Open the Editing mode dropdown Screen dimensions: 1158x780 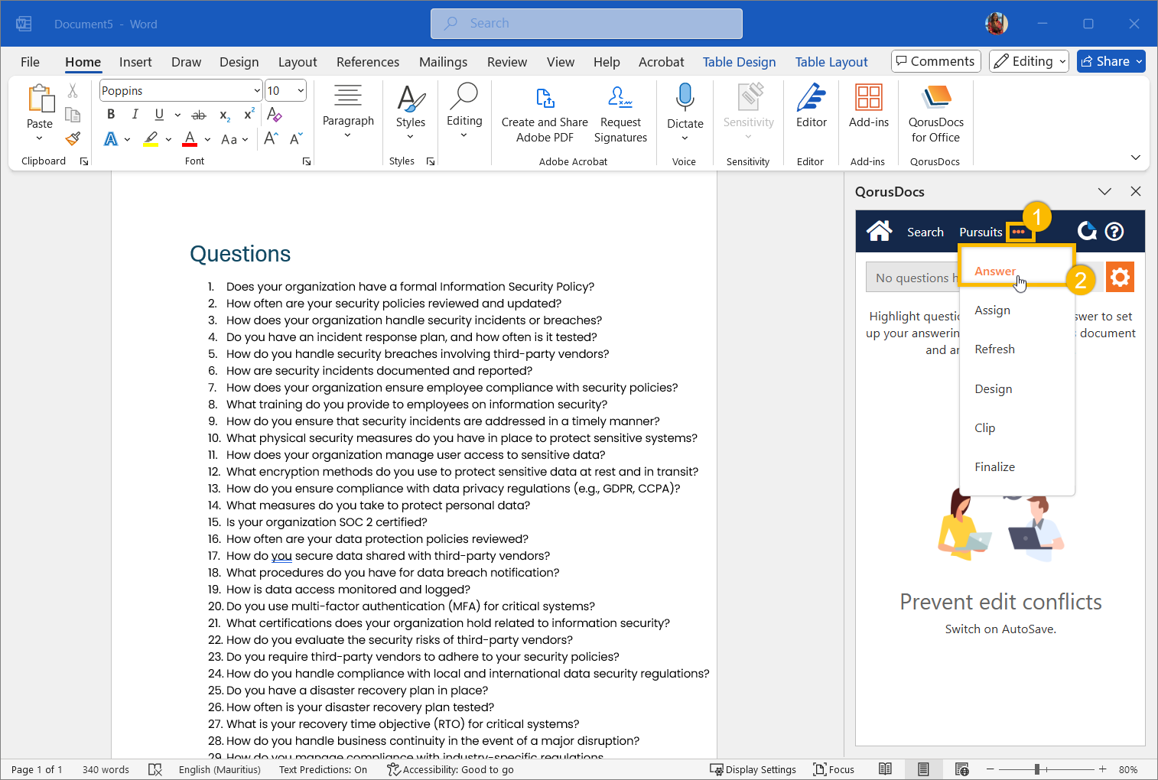[1028, 61]
